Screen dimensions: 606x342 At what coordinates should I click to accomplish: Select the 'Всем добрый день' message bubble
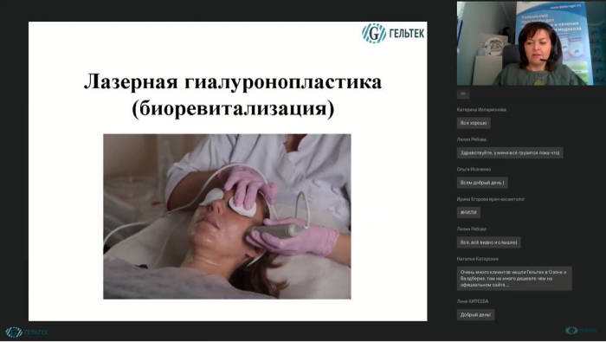[482, 183]
